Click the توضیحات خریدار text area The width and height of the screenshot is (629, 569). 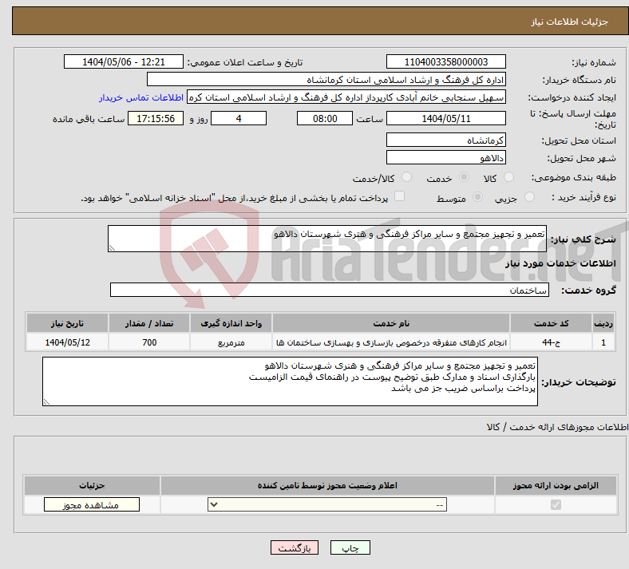(290, 381)
